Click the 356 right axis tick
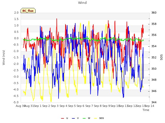The width and height of the screenshot is (165, 123). (x=154, y=35)
